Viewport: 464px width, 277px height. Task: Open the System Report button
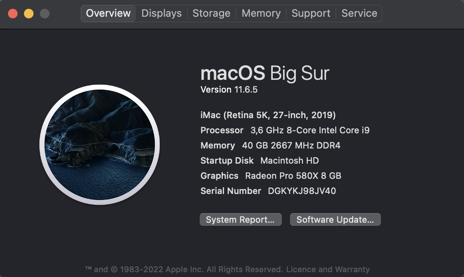pyautogui.click(x=240, y=220)
